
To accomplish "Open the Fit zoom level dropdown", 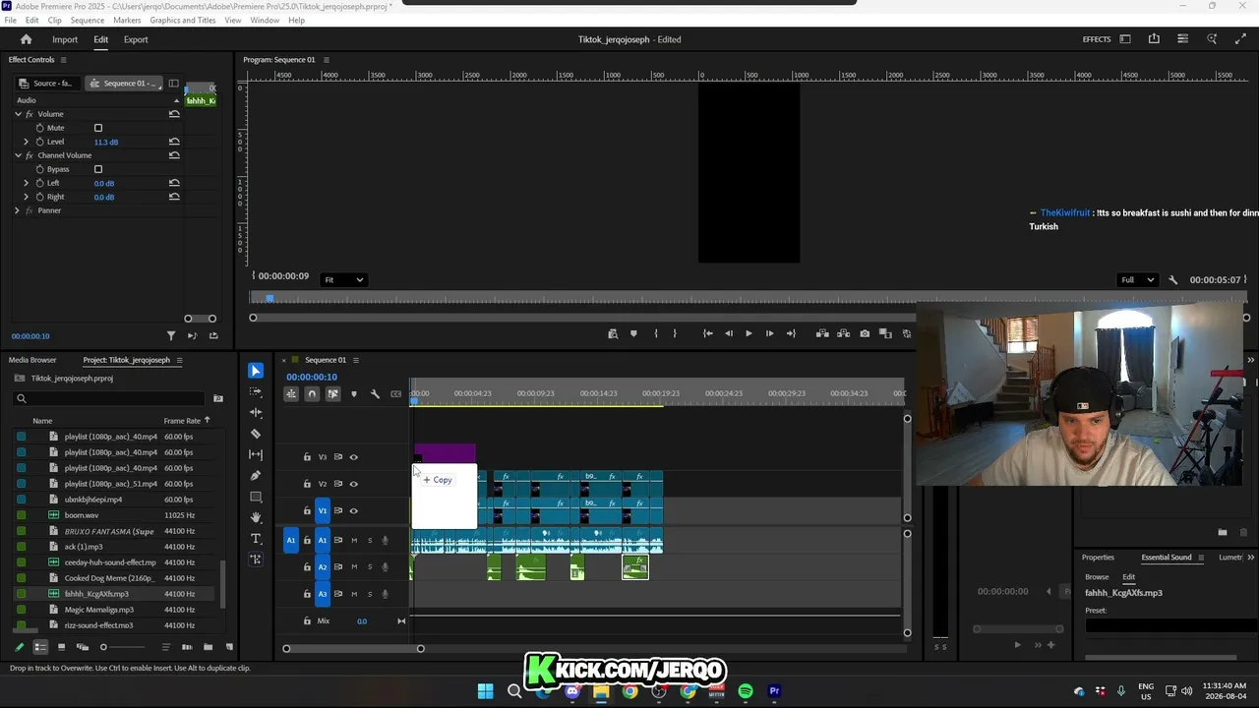I will [x=344, y=280].
